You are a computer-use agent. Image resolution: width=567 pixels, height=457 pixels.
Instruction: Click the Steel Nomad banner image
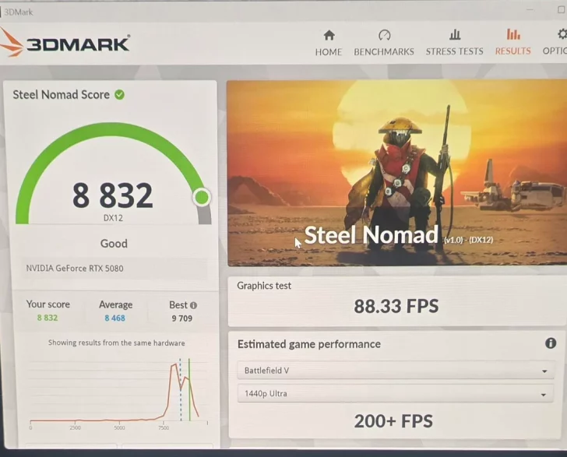tap(396, 173)
